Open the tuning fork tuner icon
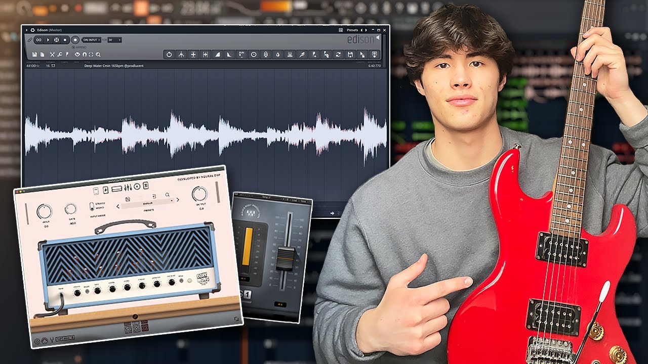The height and width of the screenshot is (364, 648). (52, 340)
